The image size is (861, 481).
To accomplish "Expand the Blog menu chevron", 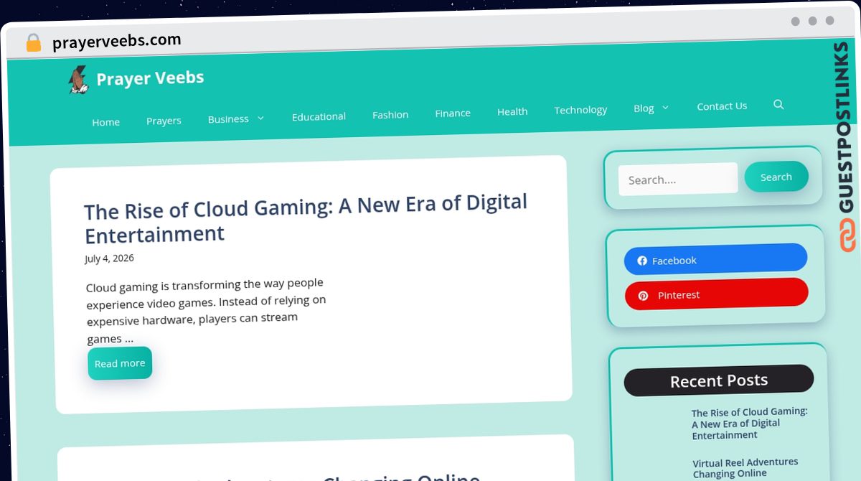I will tap(665, 108).
